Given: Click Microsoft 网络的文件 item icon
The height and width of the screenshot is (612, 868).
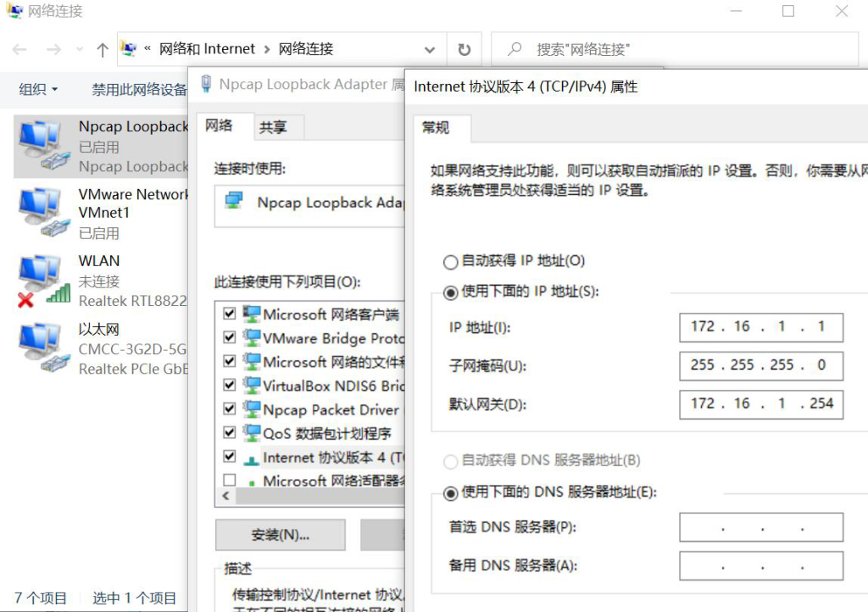Looking at the screenshot, I should (x=252, y=361).
